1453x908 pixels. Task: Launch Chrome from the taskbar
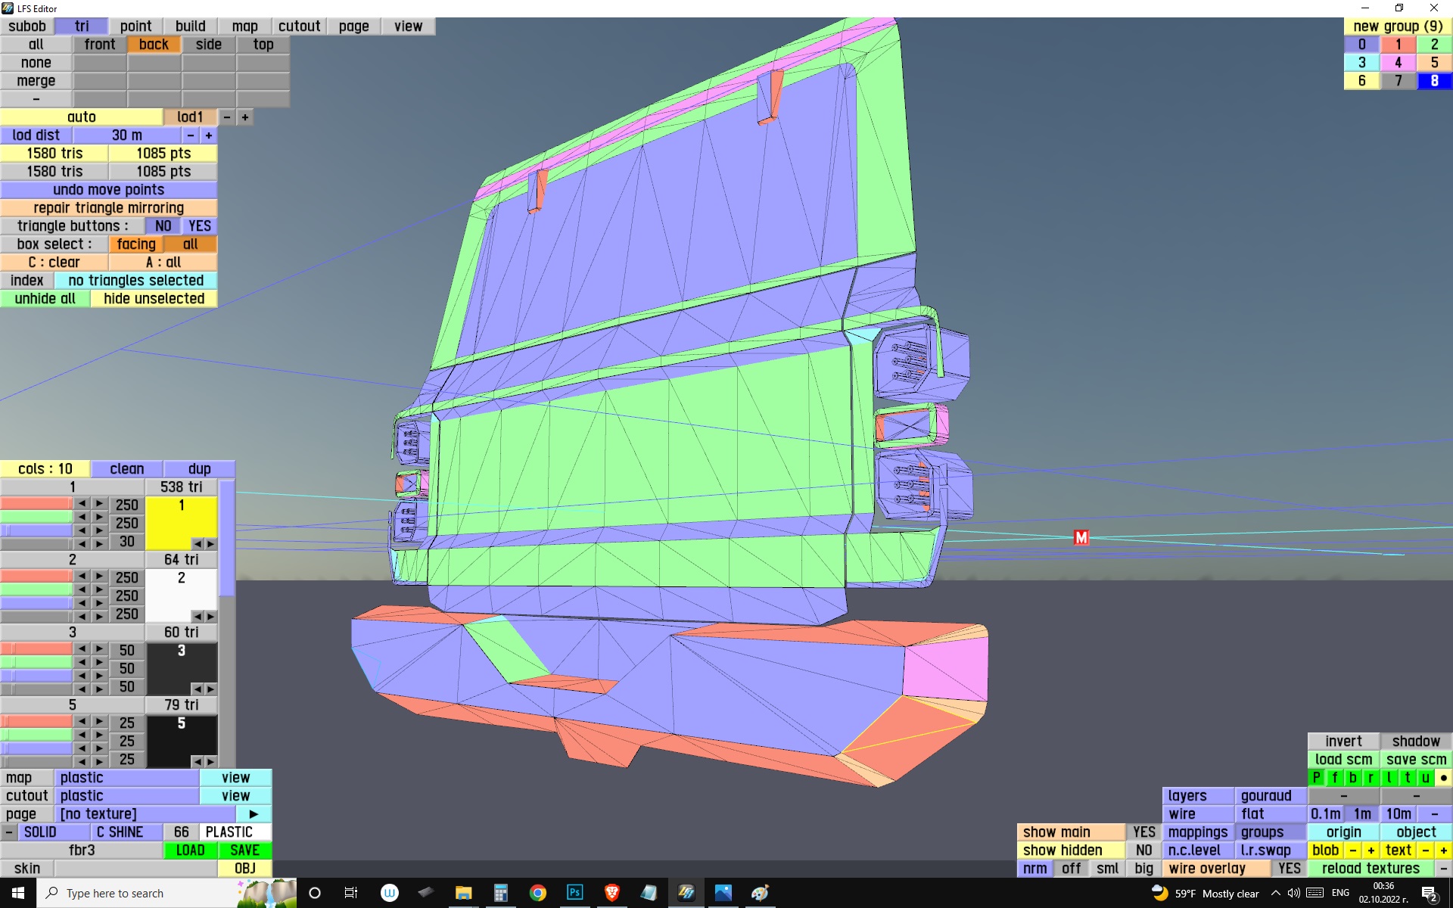coord(538,893)
